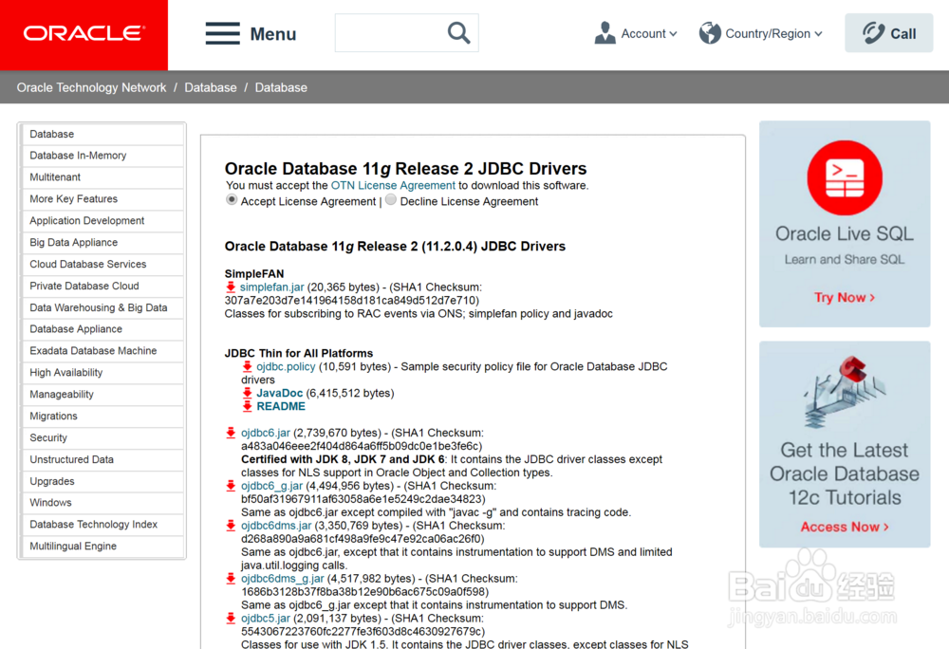Click download arrow beside ojdbc6.jar
This screenshot has width=949, height=649.
coord(231,433)
